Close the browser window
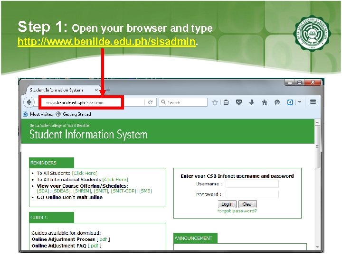This screenshot has width=342, height=256. [313, 82]
